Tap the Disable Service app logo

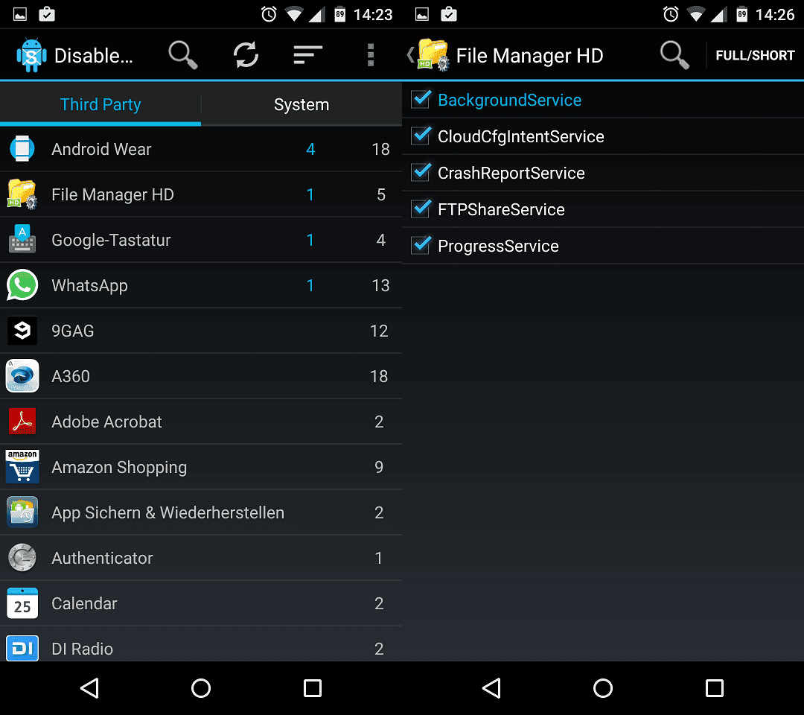[x=31, y=55]
